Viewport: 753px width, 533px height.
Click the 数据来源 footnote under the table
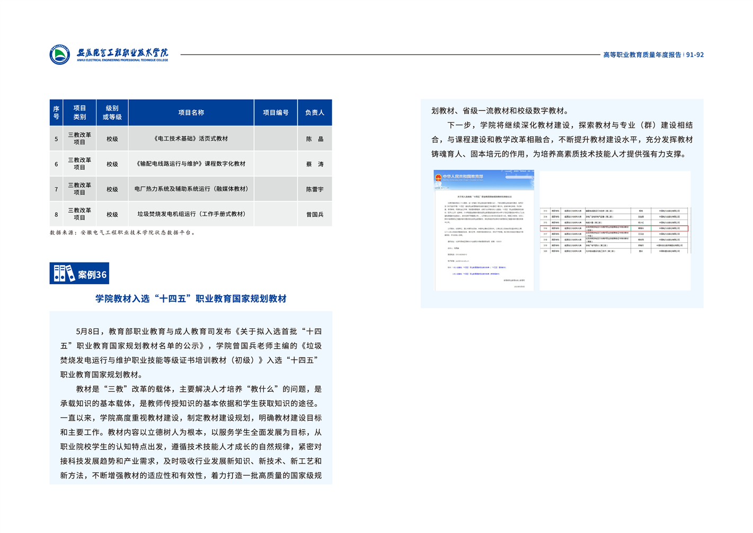(123, 232)
